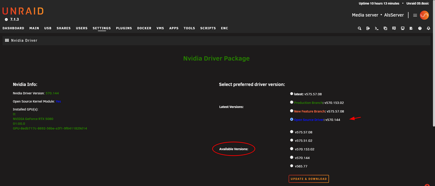Image resolution: width=435 pixels, height=186 pixels.
Task: Open the Plugins menu tab
Action: pyautogui.click(x=124, y=28)
